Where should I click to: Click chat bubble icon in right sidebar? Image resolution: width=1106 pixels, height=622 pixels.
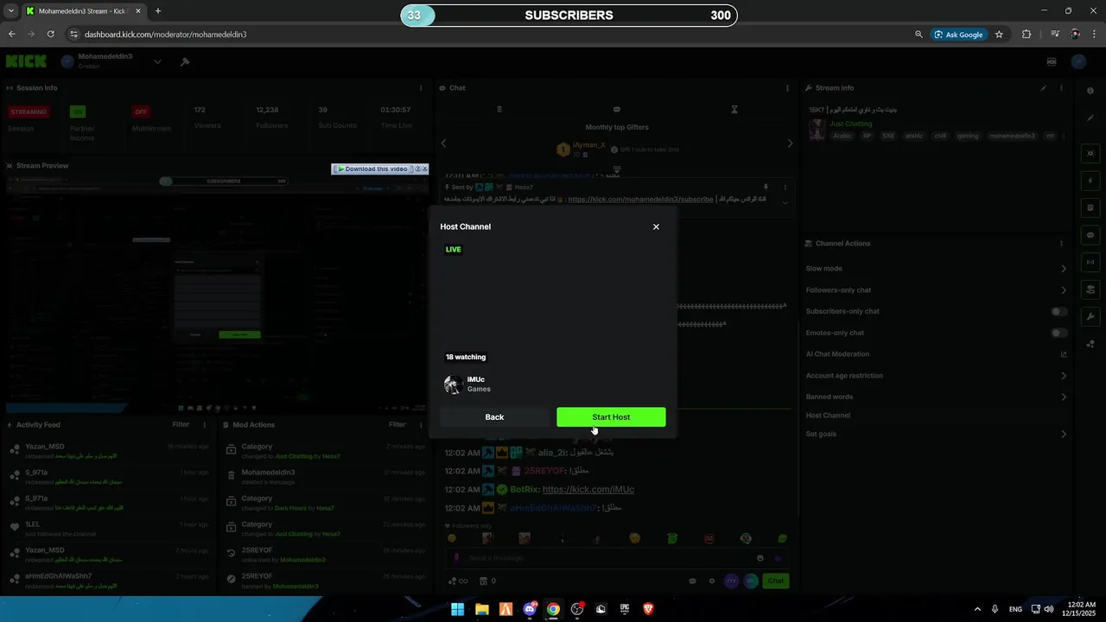tap(1091, 235)
